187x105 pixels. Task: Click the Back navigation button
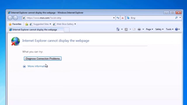pyautogui.click(x=10, y=18)
